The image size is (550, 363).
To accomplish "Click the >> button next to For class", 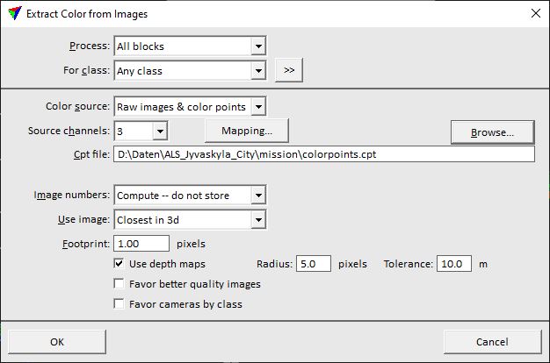I will pos(289,70).
